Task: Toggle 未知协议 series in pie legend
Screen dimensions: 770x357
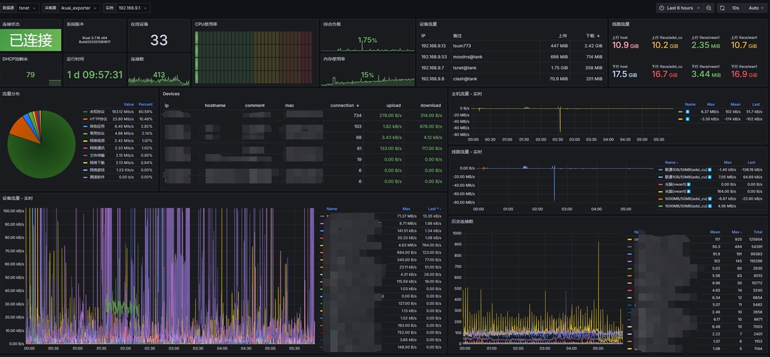Action: click(x=96, y=112)
